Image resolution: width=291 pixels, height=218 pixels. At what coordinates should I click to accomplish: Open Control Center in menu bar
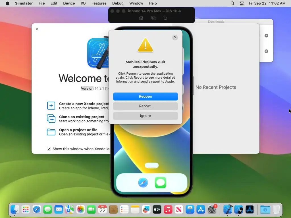242,3
